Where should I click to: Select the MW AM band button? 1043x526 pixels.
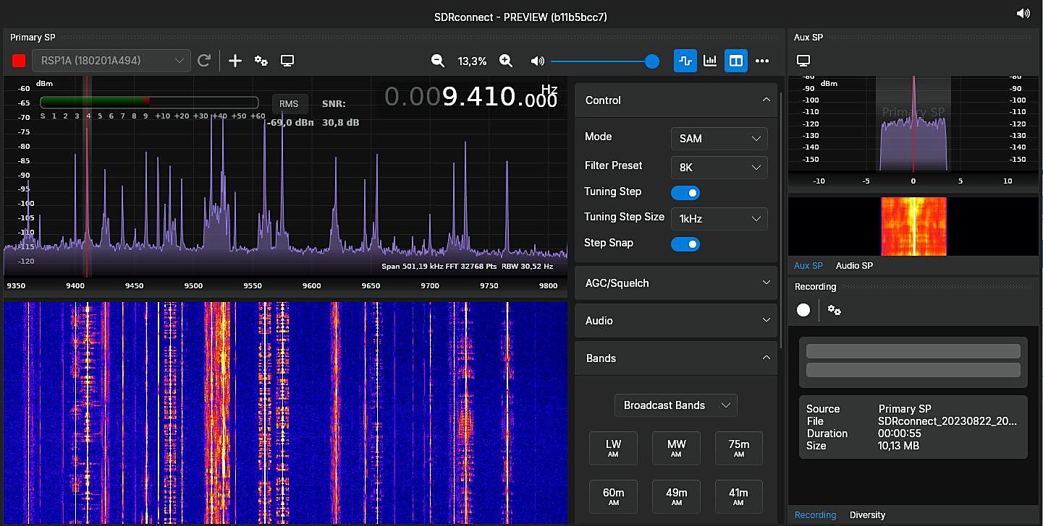(676, 448)
